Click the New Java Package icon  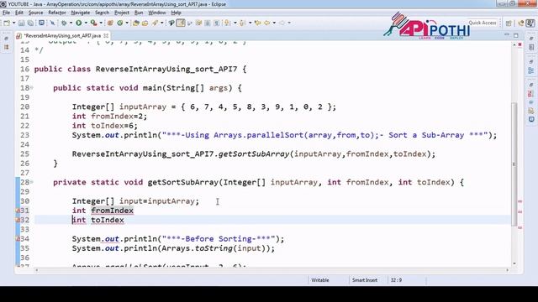coord(110,23)
